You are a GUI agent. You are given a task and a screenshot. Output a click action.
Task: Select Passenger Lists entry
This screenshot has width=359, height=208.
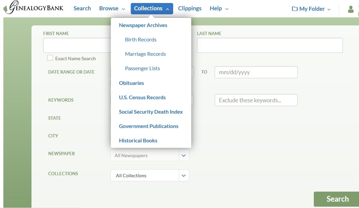142,68
